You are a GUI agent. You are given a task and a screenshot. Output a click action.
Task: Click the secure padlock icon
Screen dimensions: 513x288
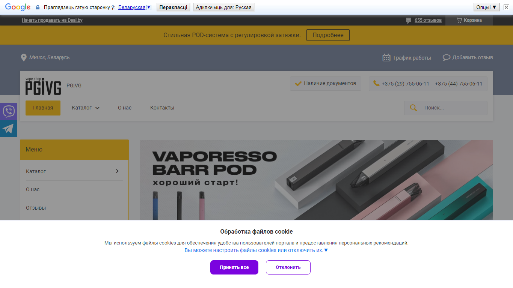click(x=38, y=7)
